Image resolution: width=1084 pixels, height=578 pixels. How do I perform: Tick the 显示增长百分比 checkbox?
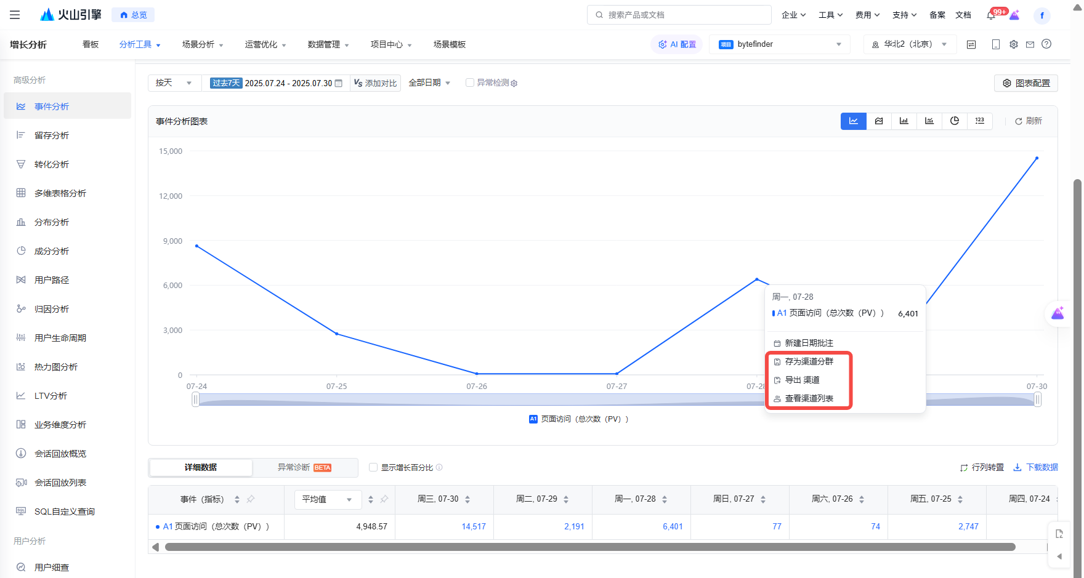[x=373, y=467]
